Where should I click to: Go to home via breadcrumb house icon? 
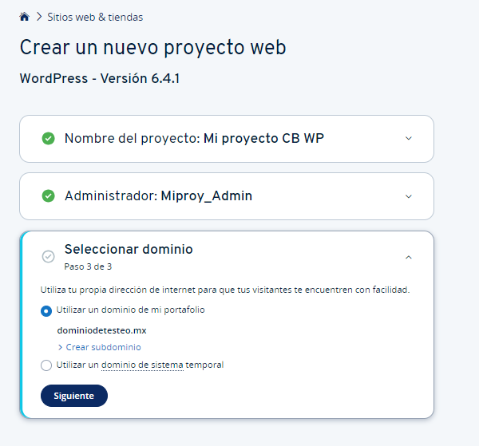[x=24, y=17]
